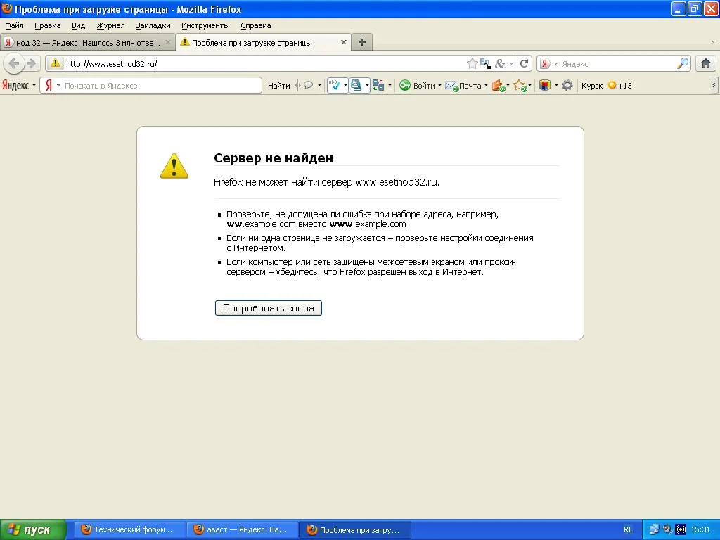The image size is (720, 540).
Task: Open the Правка menu
Action: (x=48, y=25)
